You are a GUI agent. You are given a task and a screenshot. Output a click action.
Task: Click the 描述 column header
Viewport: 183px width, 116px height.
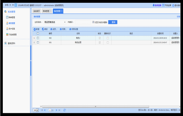tap(131, 34)
